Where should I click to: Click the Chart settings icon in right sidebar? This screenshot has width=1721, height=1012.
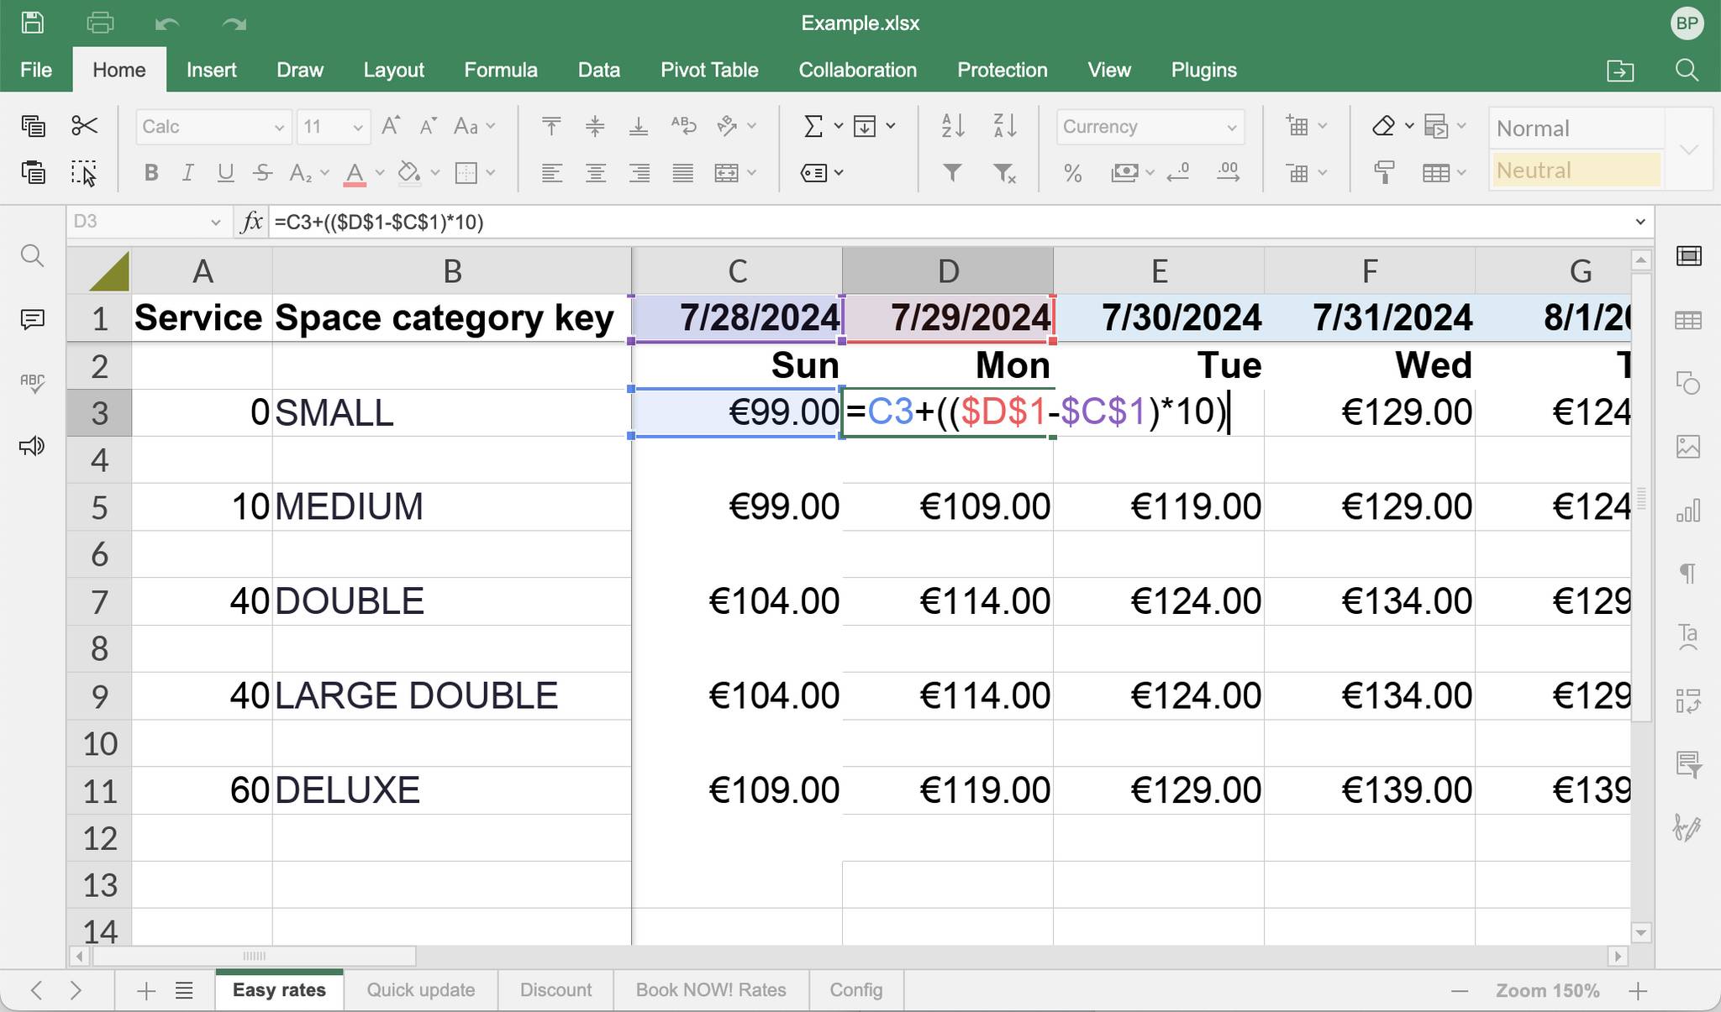[1688, 510]
